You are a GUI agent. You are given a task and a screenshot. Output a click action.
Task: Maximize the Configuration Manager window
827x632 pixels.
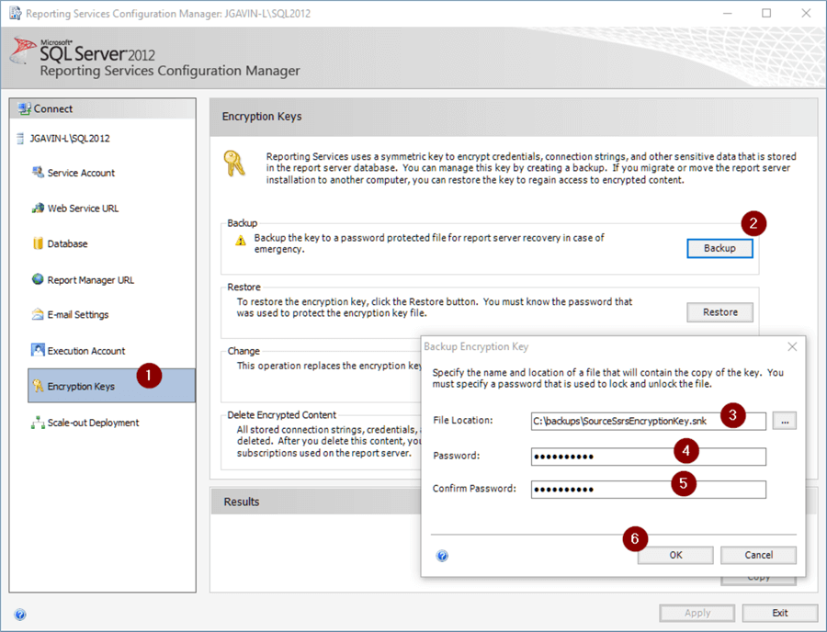tap(766, 13)
